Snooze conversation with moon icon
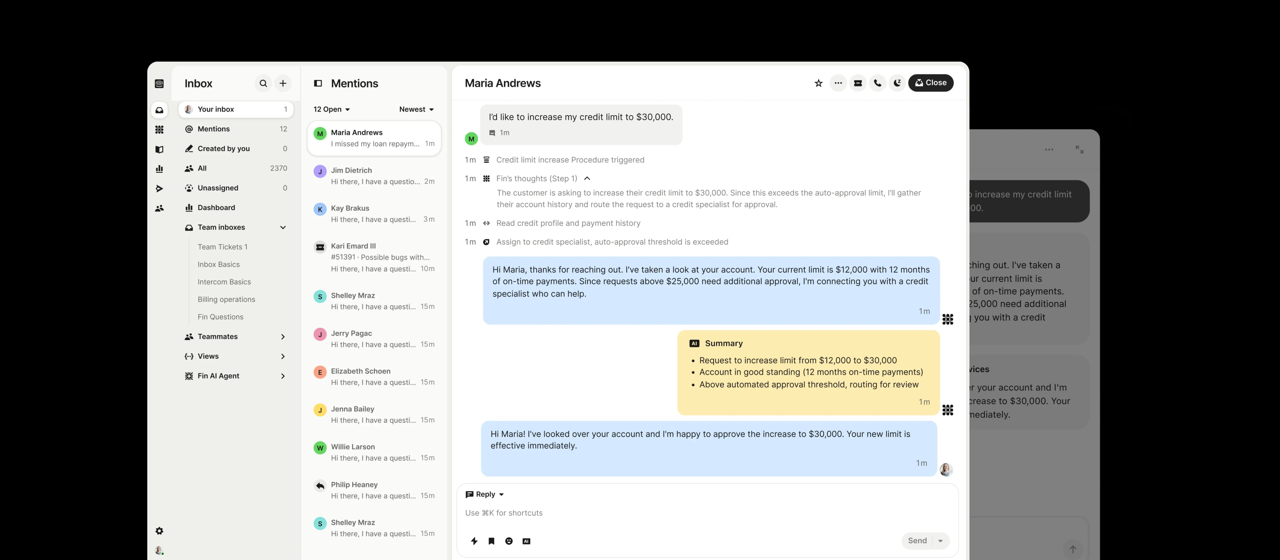Image resolution: width=1280 pixels, height=560 pixels. (897, 83)
